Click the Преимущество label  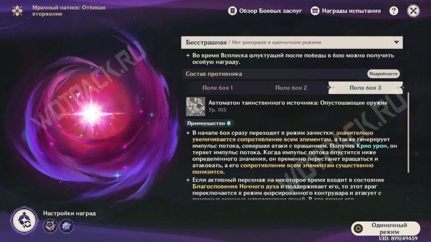click(x=206, y=123)
